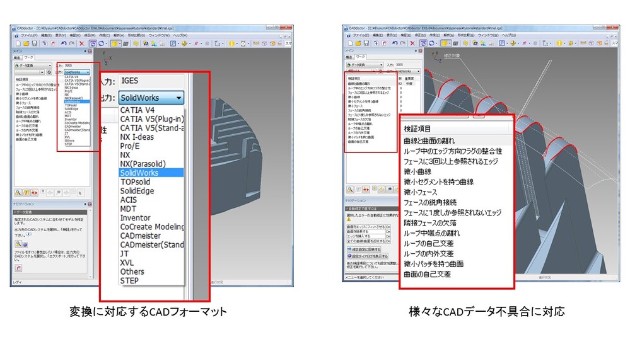Switch to ワーク tab in right window
This screenshot has width=630, height=354.
pos(360,57)
